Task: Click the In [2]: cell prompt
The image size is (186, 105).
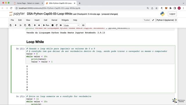Action: point(20,49)
